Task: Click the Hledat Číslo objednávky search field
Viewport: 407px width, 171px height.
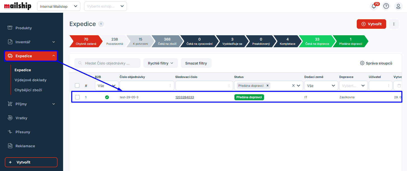Action: [x=108, y=63]
